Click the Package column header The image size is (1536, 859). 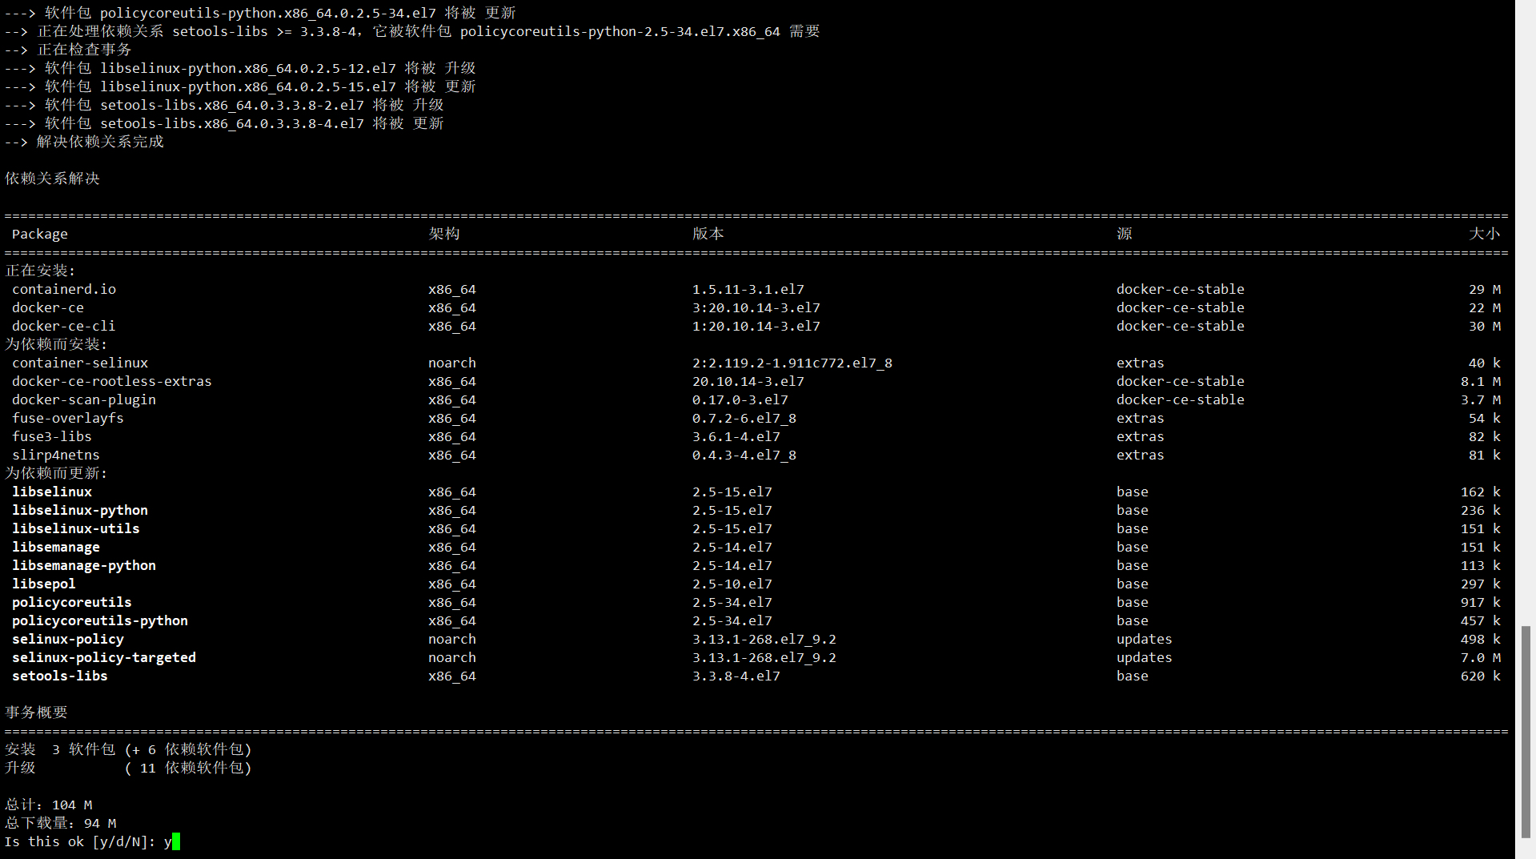point(40,234)
